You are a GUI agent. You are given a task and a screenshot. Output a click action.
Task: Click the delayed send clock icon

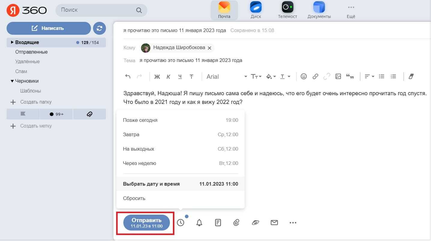coord(180,223)
